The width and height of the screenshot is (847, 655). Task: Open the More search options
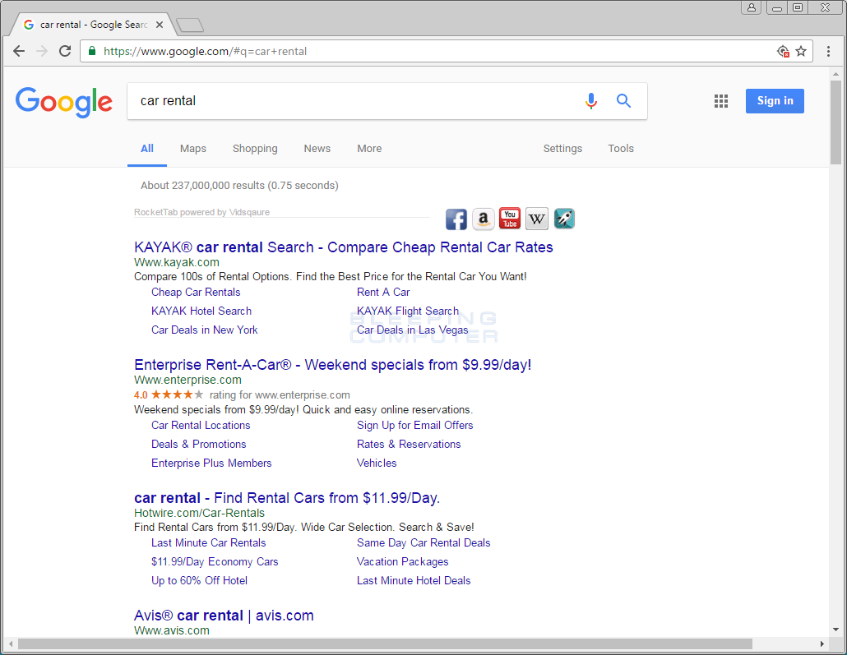click(x=369, y=149)
